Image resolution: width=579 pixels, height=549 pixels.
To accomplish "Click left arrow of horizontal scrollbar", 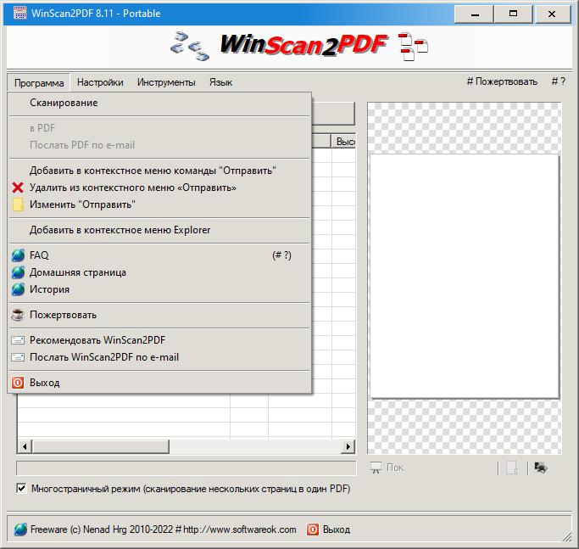I will click(25, 446).
